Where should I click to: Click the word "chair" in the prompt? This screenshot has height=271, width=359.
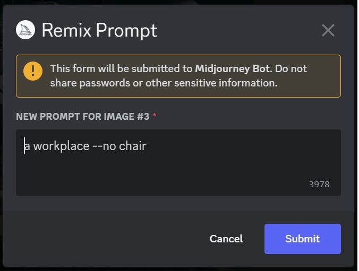pyautogui.click(x=132, y=146)
